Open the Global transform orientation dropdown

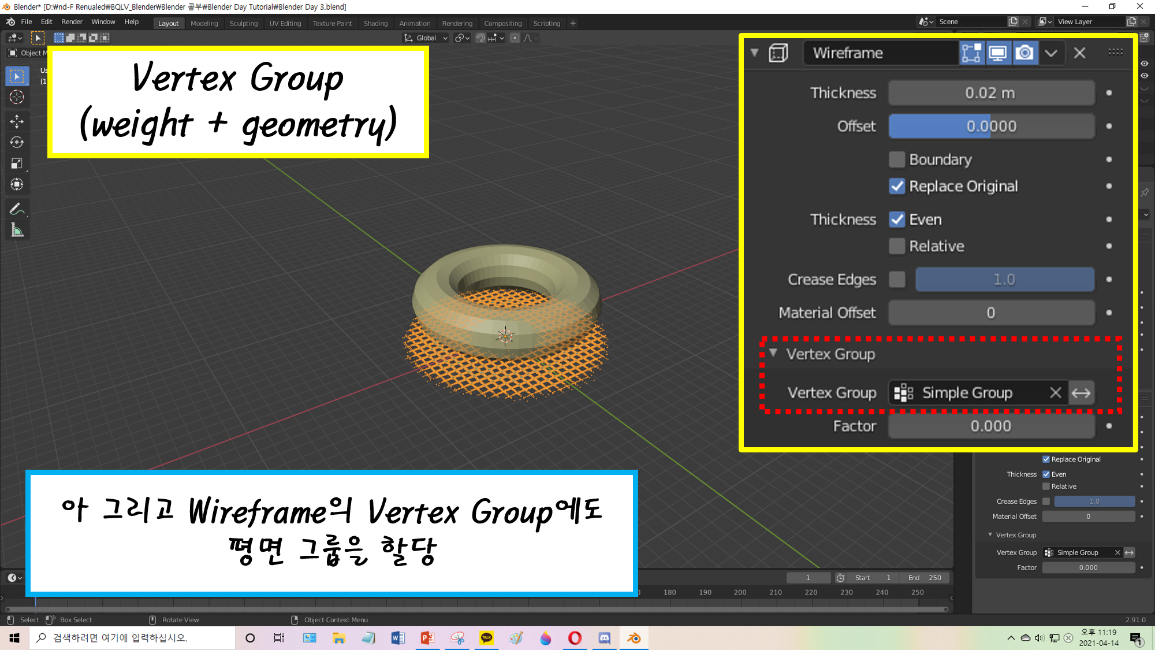(x=426, y=38)
